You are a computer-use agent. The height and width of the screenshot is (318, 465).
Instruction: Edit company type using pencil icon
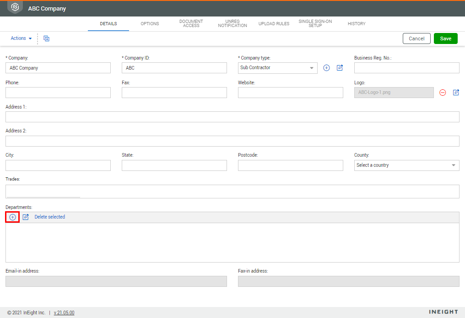(x=340, y=68)
